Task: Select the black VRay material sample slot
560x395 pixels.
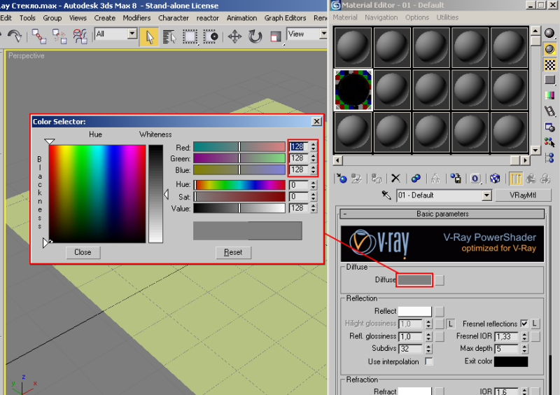Action: tap(353, 90)
